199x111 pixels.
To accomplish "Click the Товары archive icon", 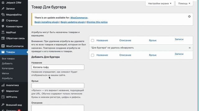I will pyautogui.click(x=3, y=52).
